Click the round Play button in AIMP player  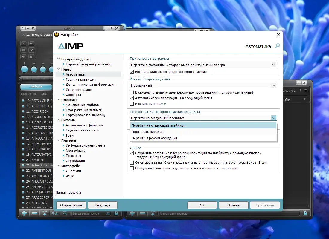[x=24, y=69]
